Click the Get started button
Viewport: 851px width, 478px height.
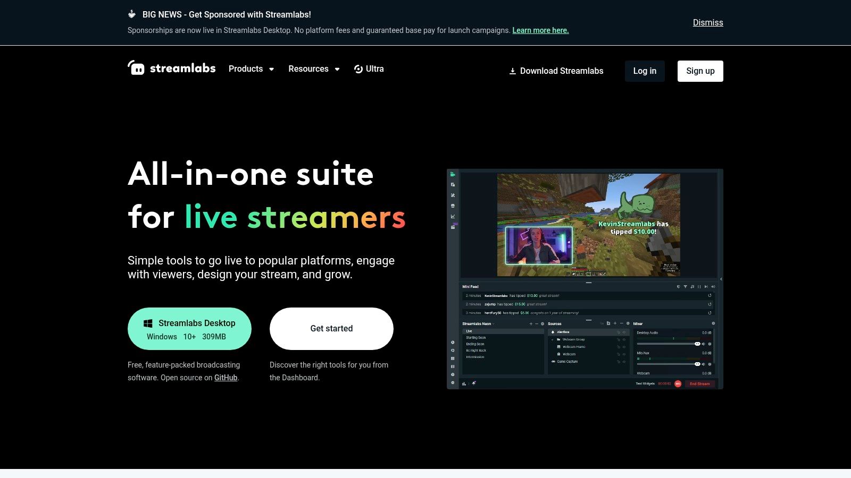tap(331, 328)
